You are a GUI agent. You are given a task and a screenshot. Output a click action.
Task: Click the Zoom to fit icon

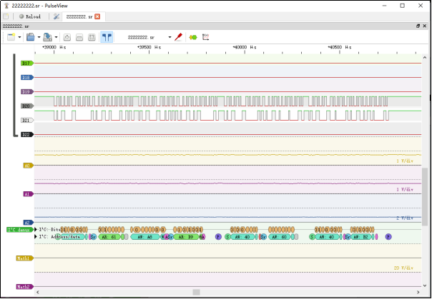[x=92, y=37]
